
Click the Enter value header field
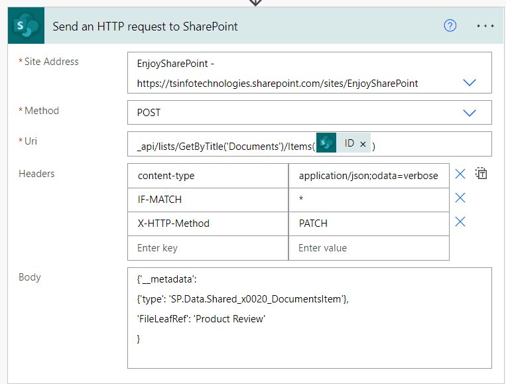coord(369,248)
